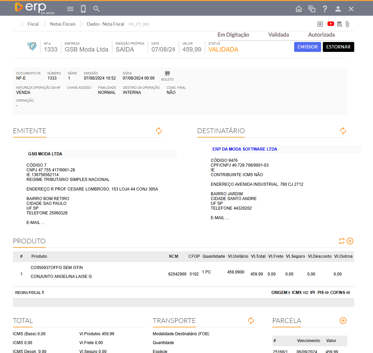373x353 pixels.
Task: Open ERP DA MODA SOFTWARE LTDA link
Action: click(245, 149)
